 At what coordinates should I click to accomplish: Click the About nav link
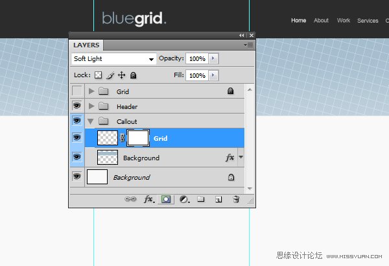click(321, 20)
